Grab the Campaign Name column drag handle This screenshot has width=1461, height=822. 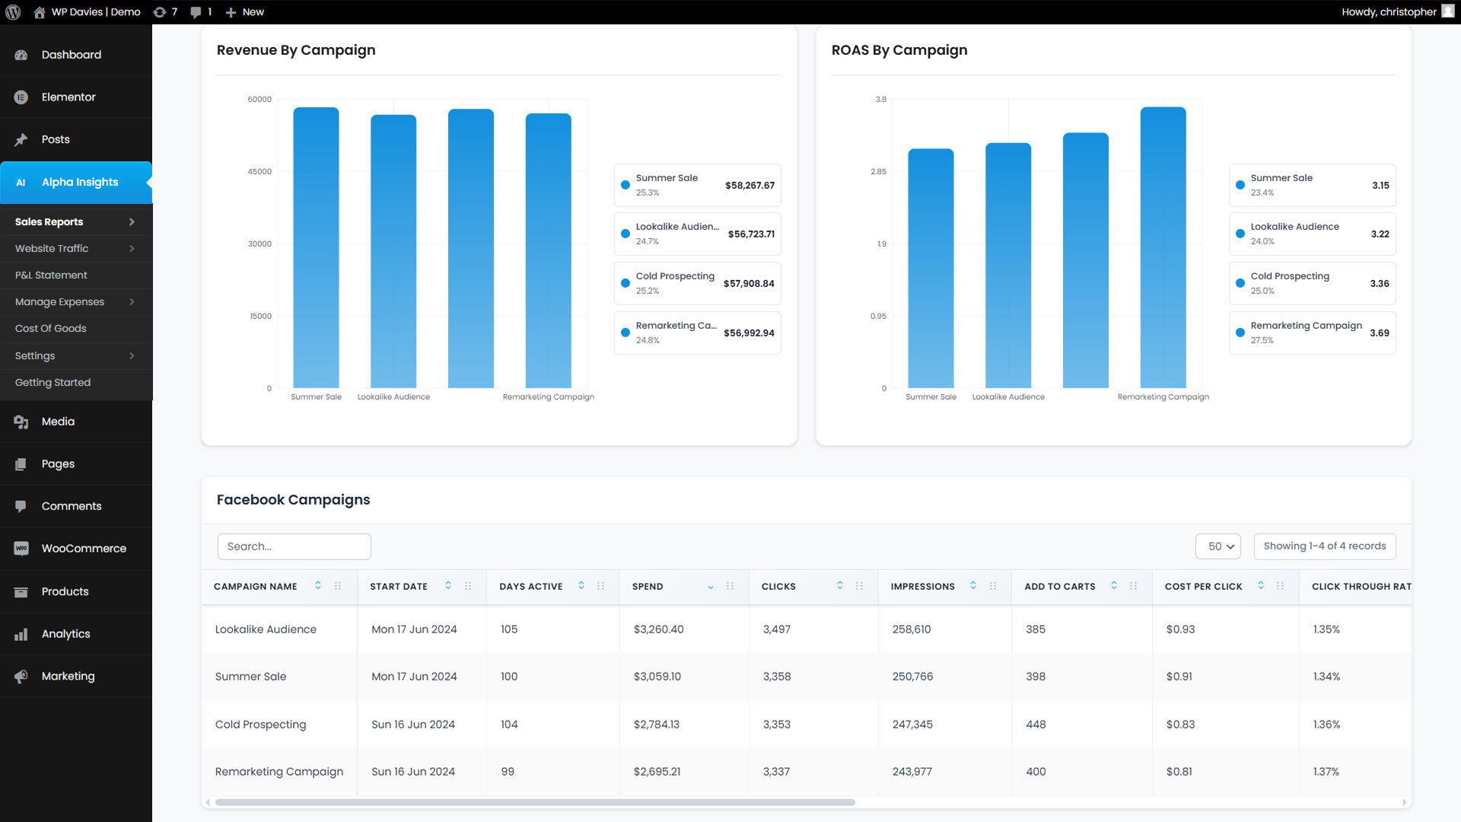coord(338,586)
